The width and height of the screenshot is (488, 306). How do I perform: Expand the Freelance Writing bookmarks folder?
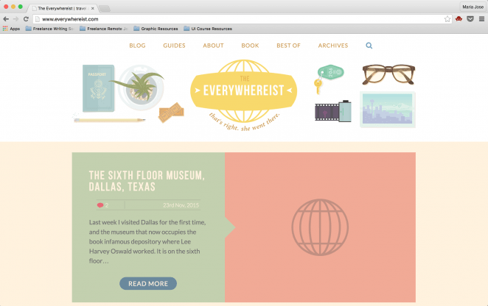pyautogui.click(x=49, y=29)
